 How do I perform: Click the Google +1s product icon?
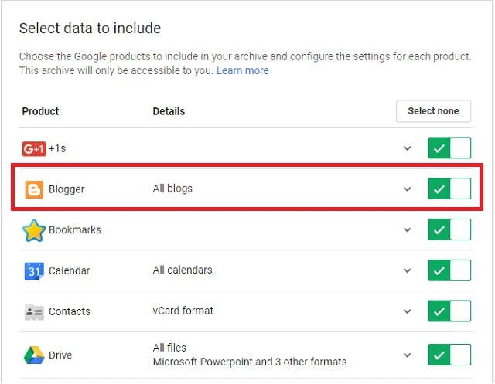click(34, 148)
